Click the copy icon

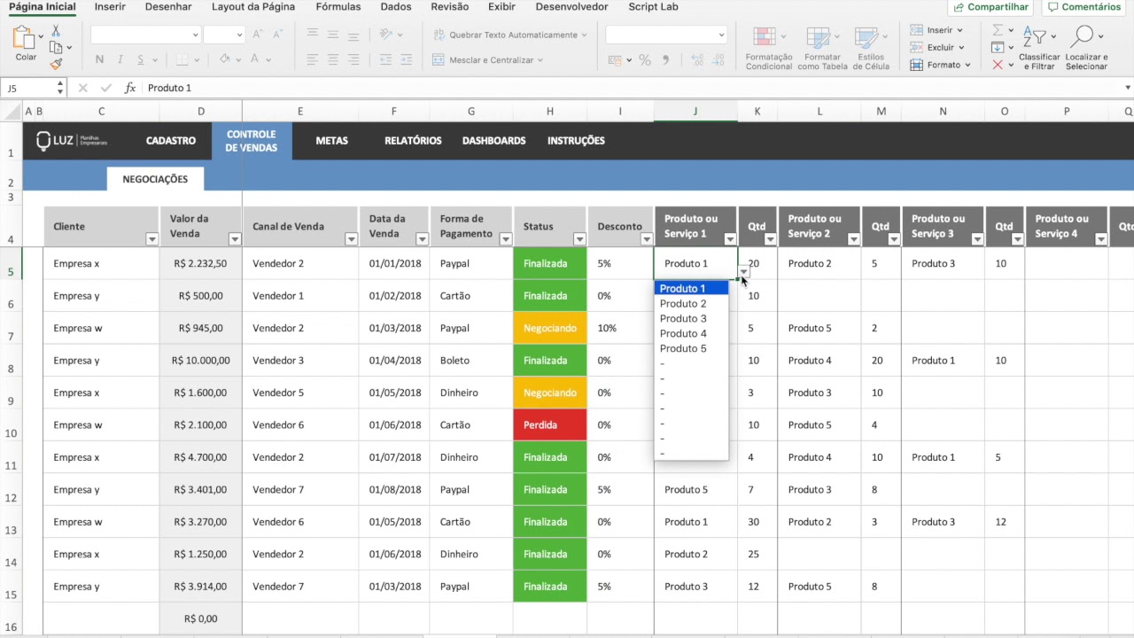(56, 48)
